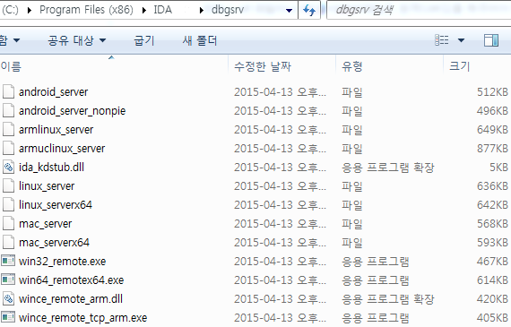The height and width of the screenshot is (327, 511).
Task: Click the linux_server file icon
Action: pyautogui.click(x=8, y=186)
